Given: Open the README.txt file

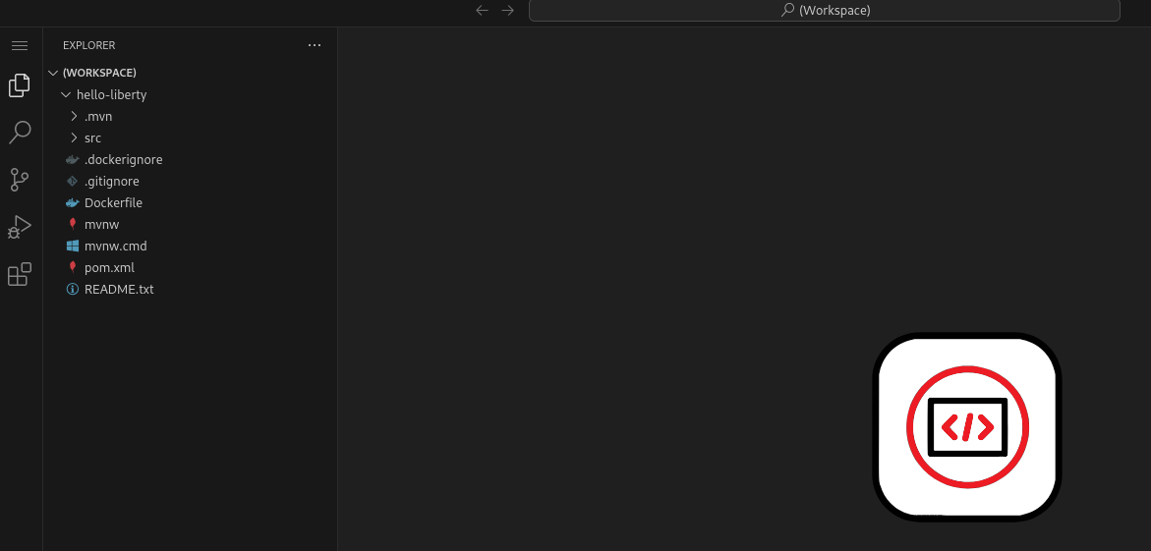Looking at the screenshot, I should pyautogui.click(x=190, y=289).
